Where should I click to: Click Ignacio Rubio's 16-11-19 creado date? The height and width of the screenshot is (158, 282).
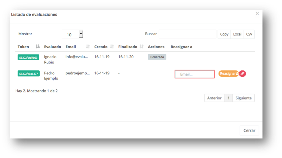point(102,57)
